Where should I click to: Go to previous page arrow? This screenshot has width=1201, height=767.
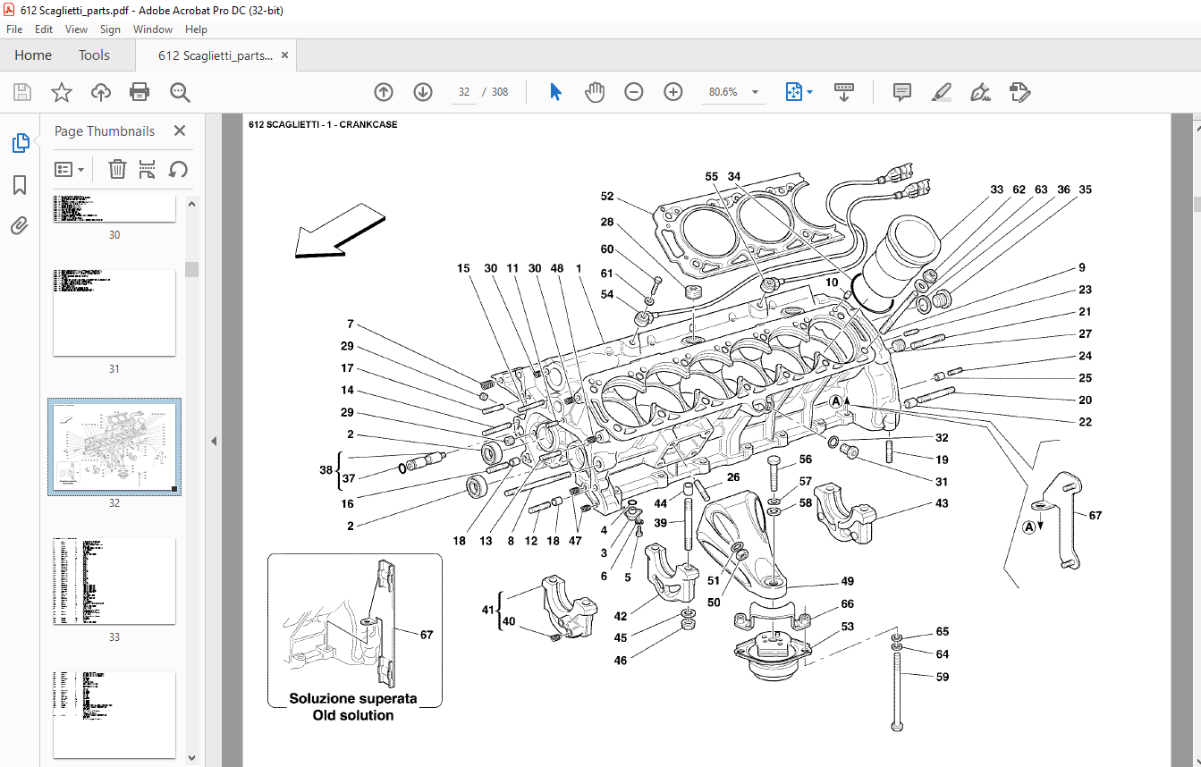(x=384, y=92)
